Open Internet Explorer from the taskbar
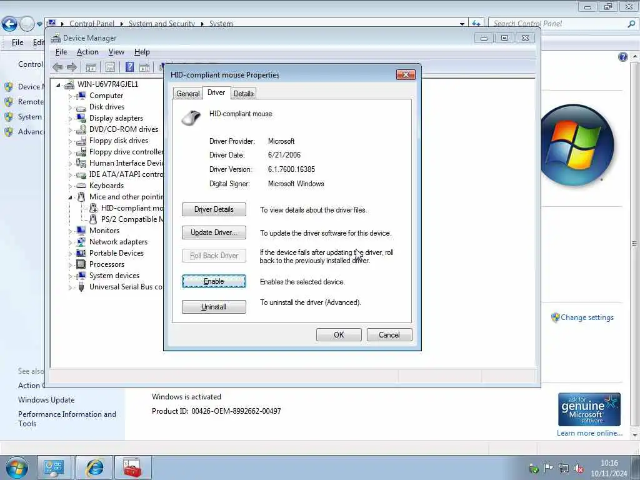This screenshot has height=480, width=640. coord(95,467)
